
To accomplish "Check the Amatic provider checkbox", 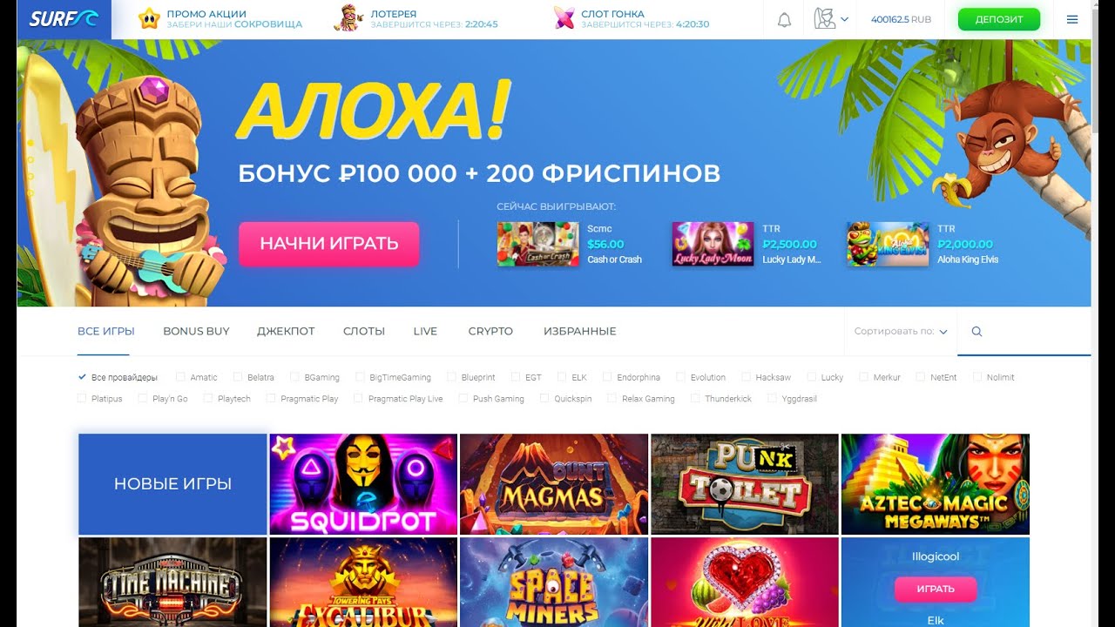I will 180,377.
